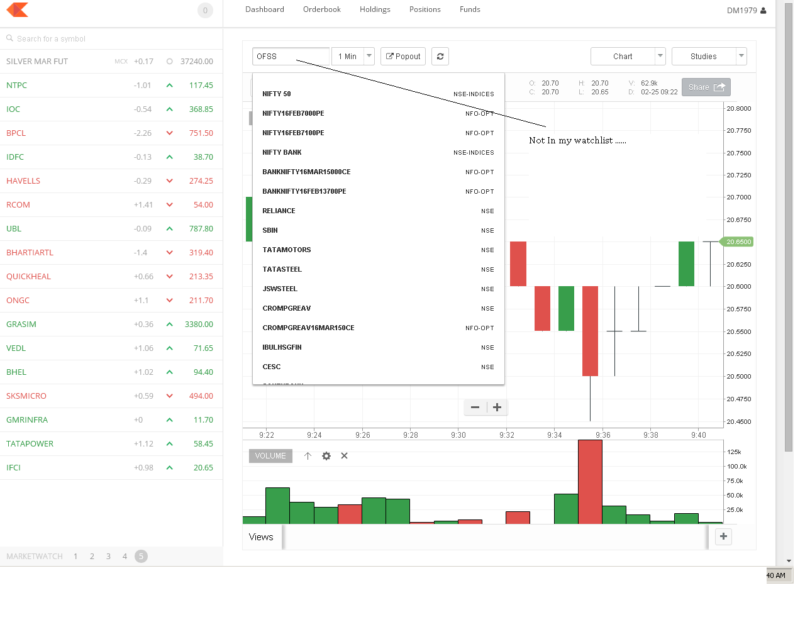Select CROMPGREAV16MAR150CE from the dropdown
The image size is (805, 644).
pyautogui.click(x=378, y=328)
